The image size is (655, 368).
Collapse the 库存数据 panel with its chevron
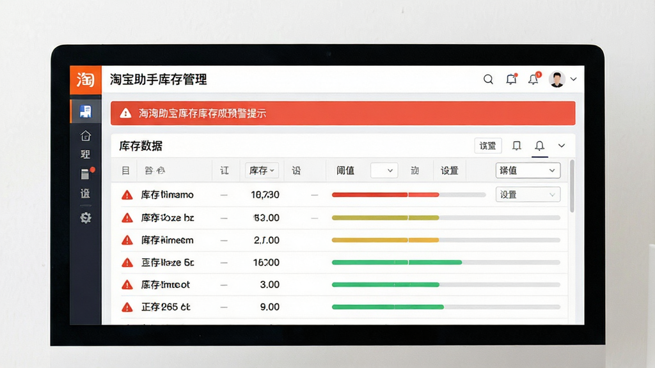click(x=562, y=146)
